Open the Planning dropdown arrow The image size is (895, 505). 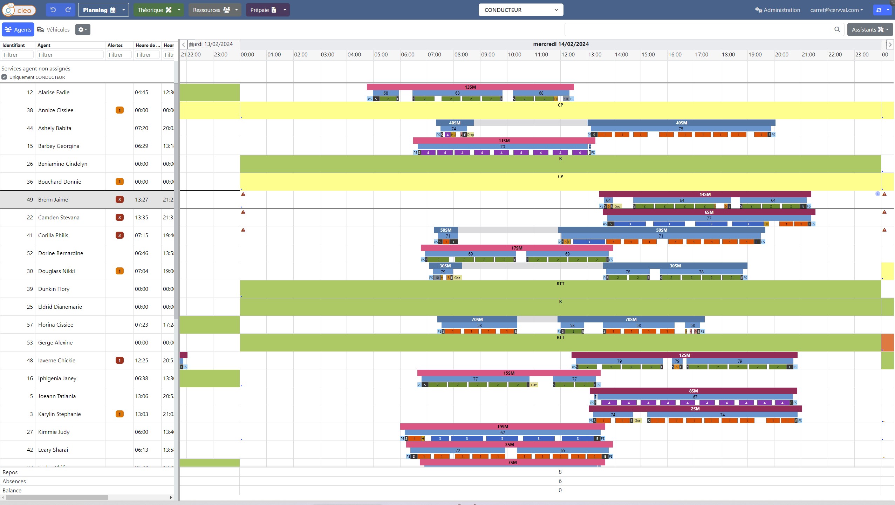(x=123, y=10)
